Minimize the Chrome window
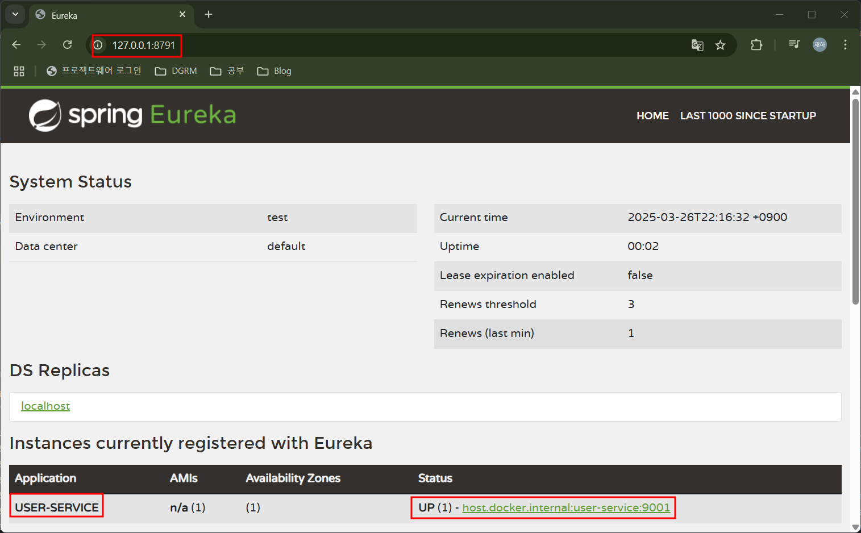This screenshot has width=861, height=533. [x=779, y=15]
